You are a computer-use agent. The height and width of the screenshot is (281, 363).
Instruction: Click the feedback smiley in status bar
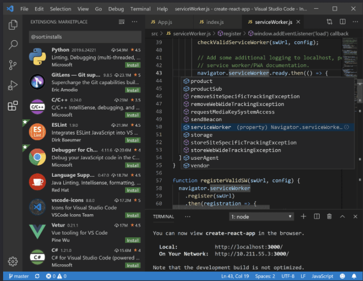pyautogui.click(x=343, y=276)
